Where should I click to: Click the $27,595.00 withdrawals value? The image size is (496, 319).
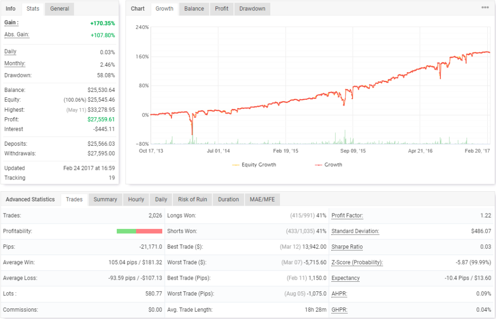coord(101,153)
